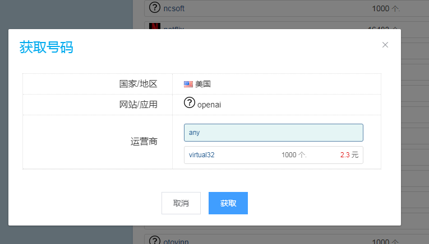
Task: Click the 网站/应用 row label
Action: 138,104
